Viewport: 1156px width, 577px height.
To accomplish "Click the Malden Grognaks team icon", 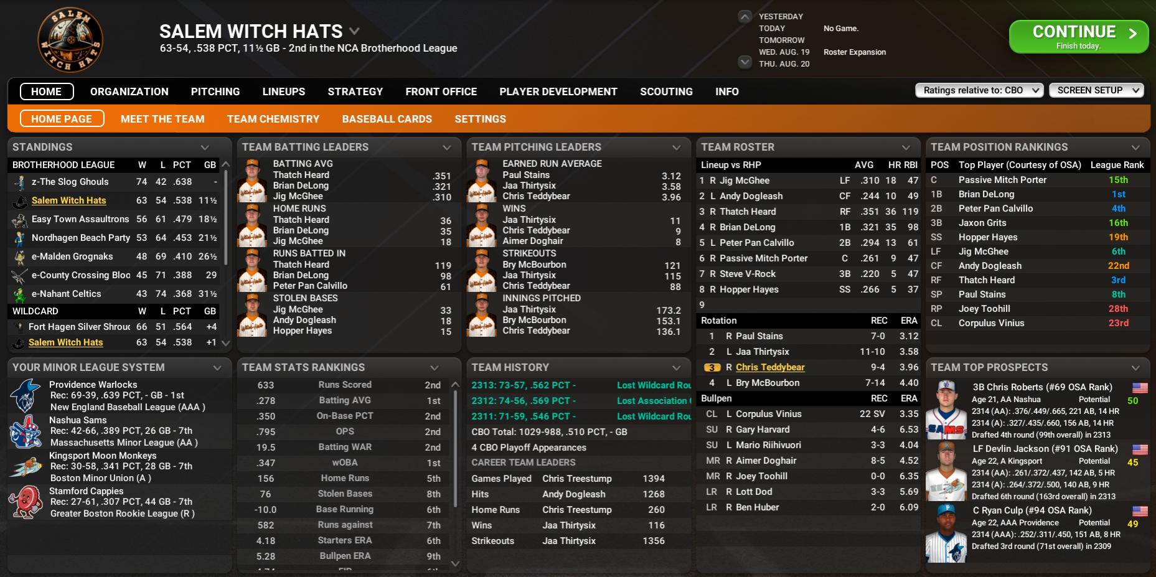I will (x=21, y=257).
